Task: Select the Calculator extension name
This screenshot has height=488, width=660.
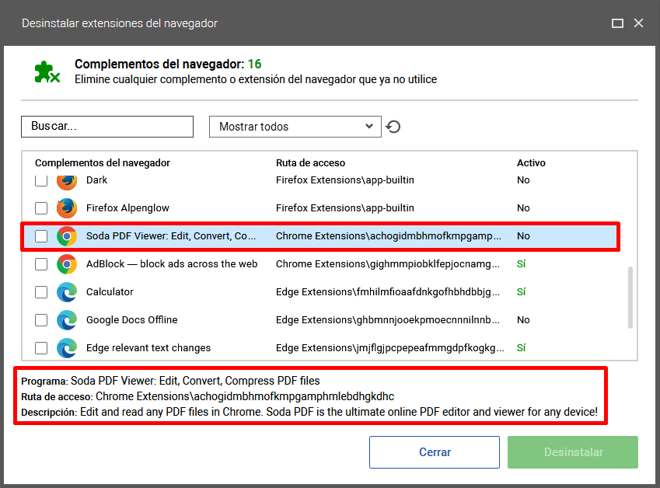Action: click(x=110, y=292)
